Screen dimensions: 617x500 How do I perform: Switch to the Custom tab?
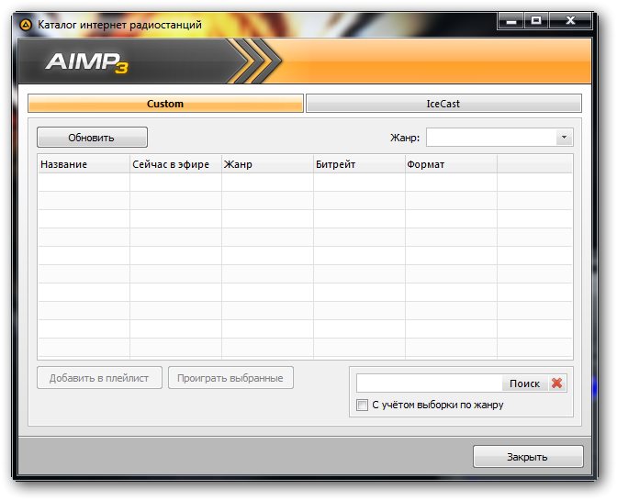click(x=165, y=104)
